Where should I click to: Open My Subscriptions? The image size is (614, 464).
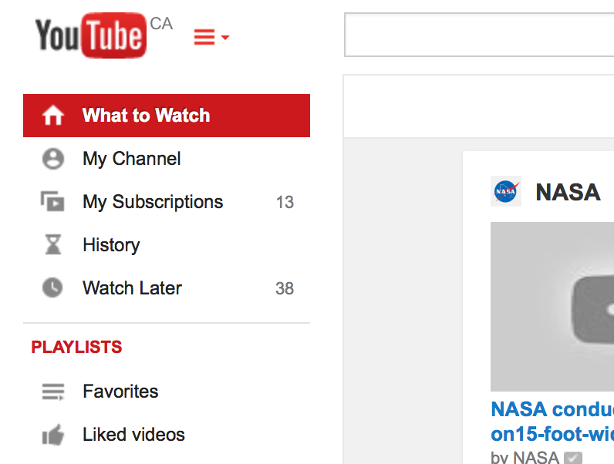point(153,202)
